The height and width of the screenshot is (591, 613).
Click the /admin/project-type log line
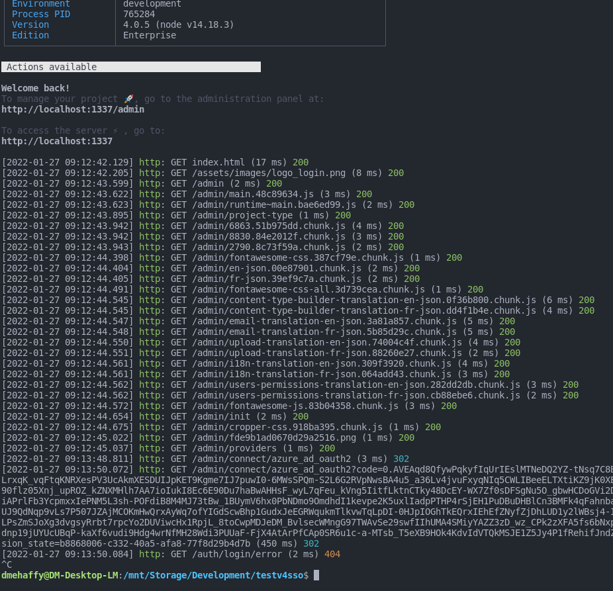pos(176,215)
